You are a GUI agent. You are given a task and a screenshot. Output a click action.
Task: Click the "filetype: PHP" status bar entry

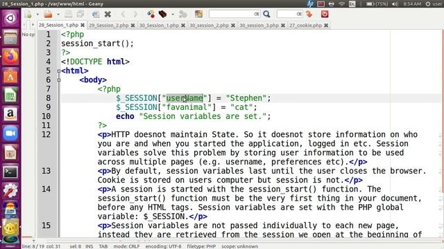pyautogui.click(x=201, y=246)
